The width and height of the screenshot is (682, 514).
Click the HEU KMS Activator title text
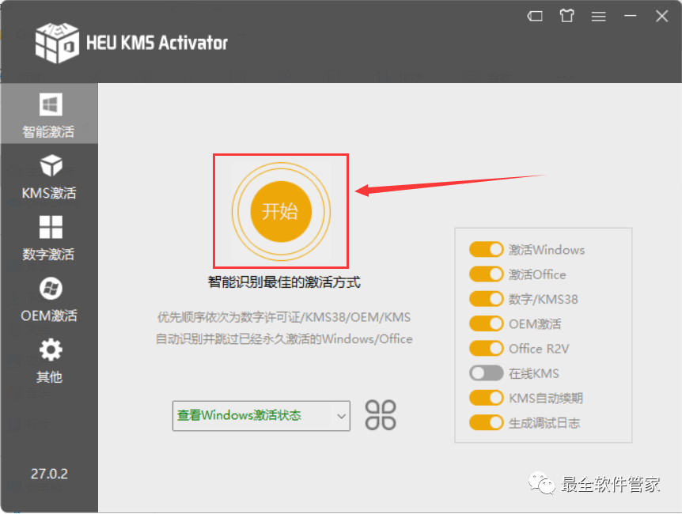[x=157, y=43]
